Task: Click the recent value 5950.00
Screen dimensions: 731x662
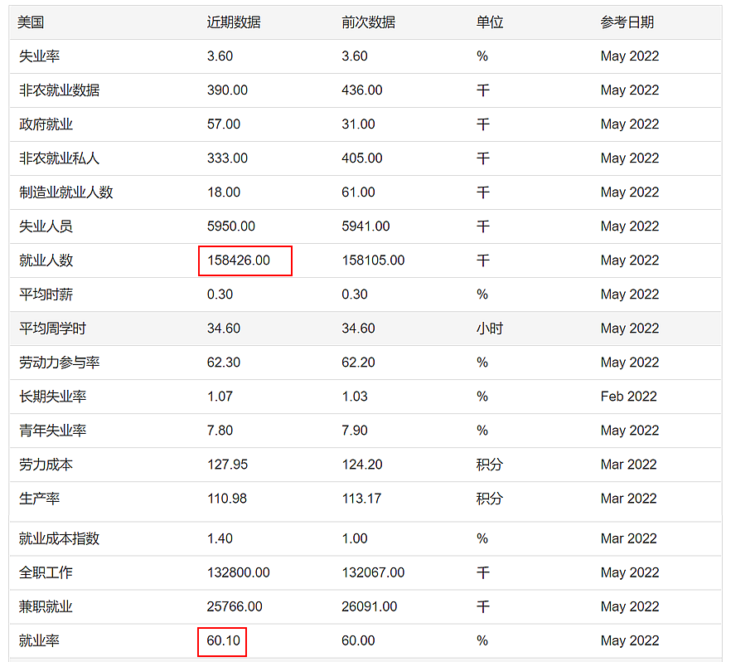Action: coord(231,226)
